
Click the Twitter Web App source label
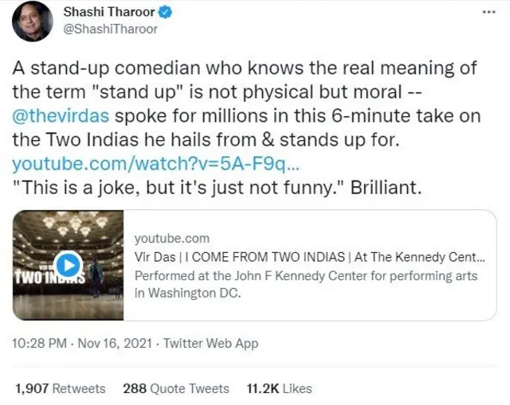click(211, 344)
